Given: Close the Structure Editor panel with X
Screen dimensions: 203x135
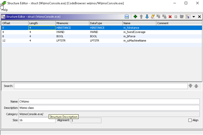Looking at the screenshot, I should click(x=200, y=17).
